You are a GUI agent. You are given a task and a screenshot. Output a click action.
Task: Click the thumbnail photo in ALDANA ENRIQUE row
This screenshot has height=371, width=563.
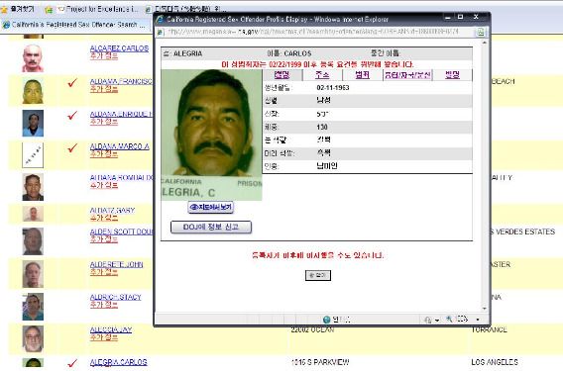(x=33, y=123)
